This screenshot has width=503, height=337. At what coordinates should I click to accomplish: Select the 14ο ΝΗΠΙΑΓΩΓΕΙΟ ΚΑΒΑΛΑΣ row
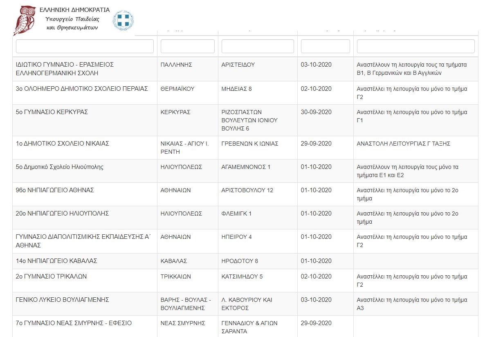[56, 261]
